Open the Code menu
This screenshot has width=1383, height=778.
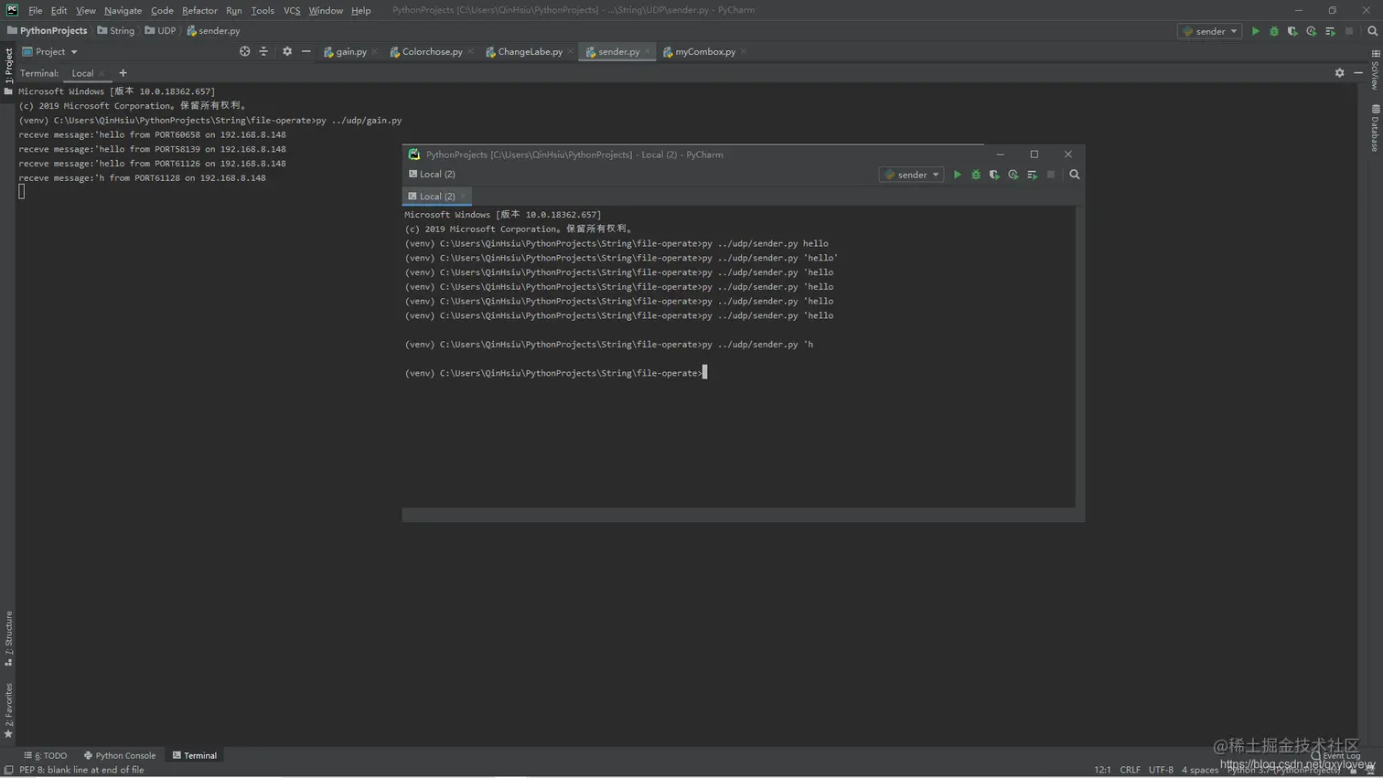[162, 10]
